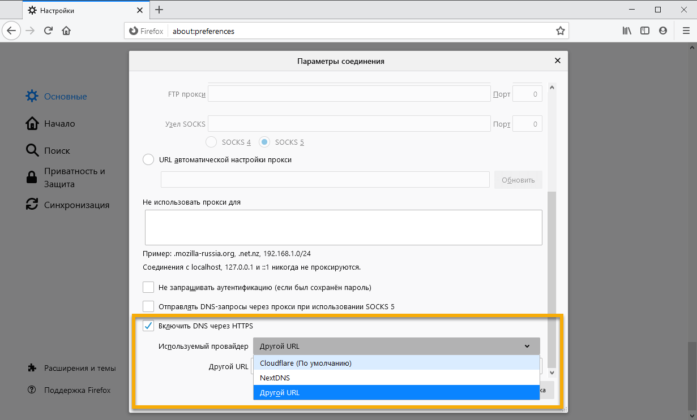The height and width of the screenshot is (420, 697).
Task: Click the Обновить button
Action: tap(518, 180)
